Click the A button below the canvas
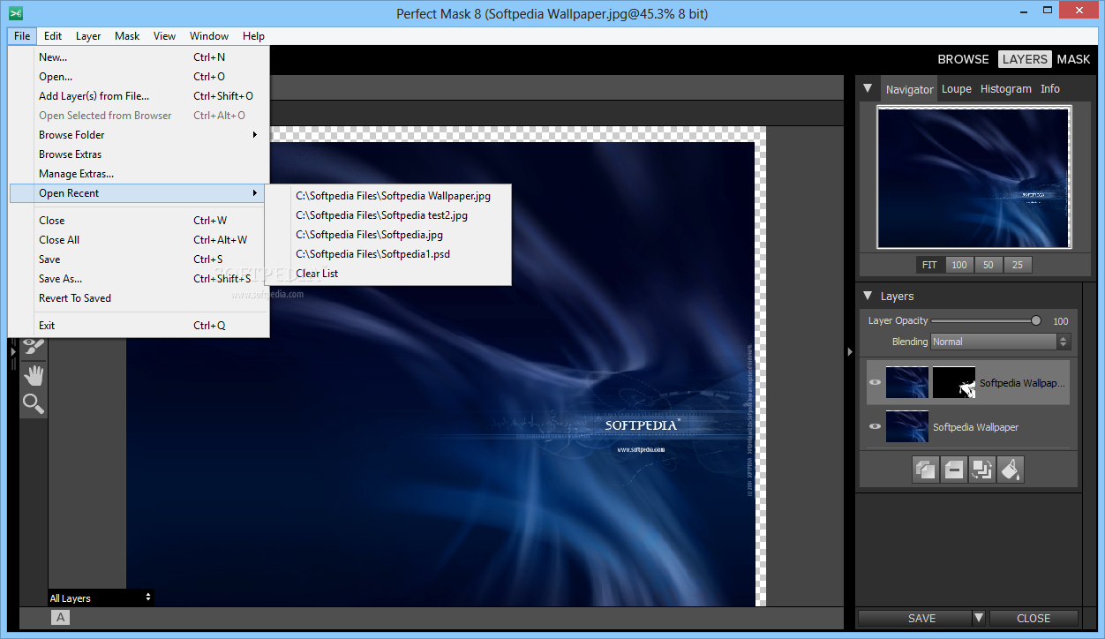The height and width of the screenshot is (639, 1105). point(60,618)
